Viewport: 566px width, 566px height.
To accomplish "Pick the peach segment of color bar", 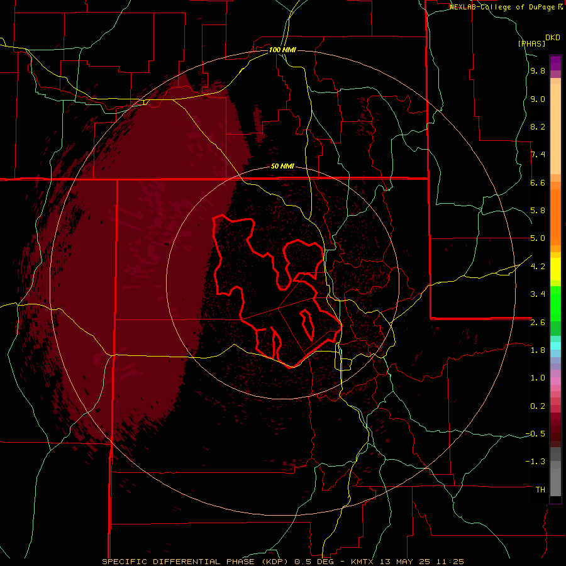I will (x=555, y=129).
